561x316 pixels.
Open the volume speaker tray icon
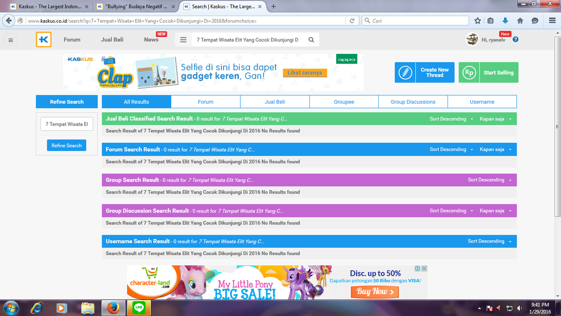pos(519,308)
